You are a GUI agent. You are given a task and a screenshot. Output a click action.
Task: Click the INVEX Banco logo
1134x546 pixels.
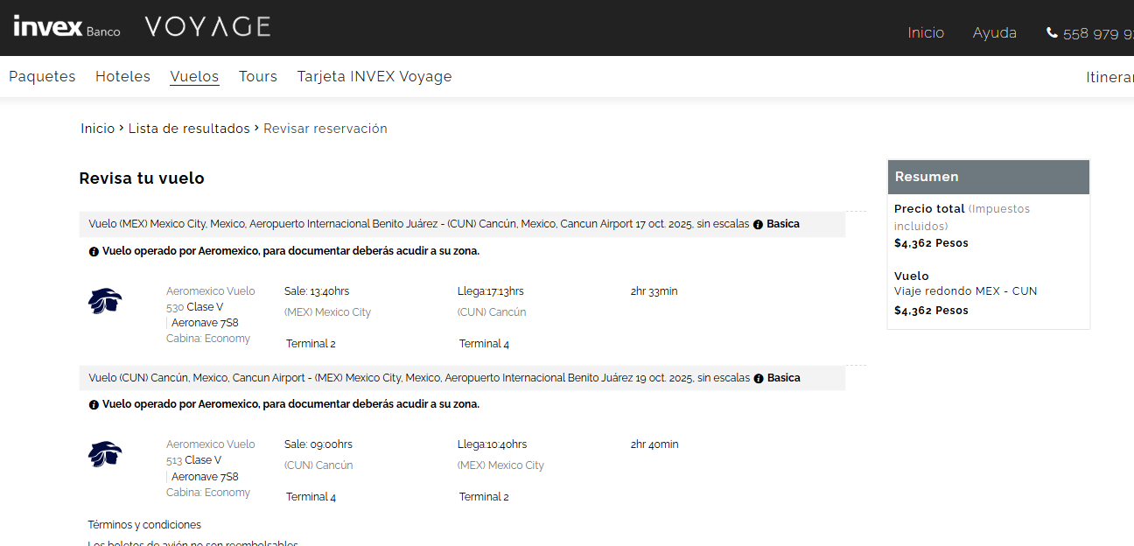coord(66,27)
